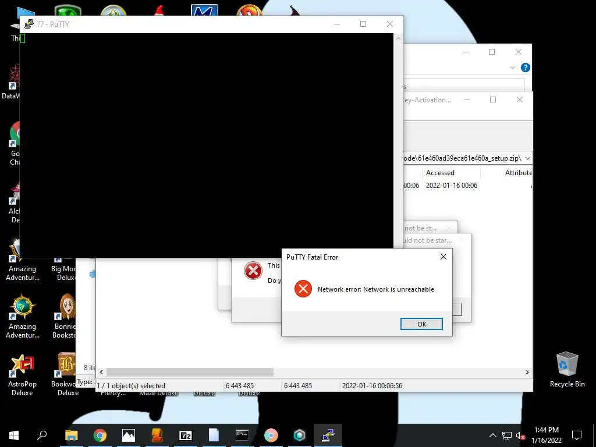The width and height of the screenshot is (596, 447).
Task: Open the Action Center notifications icon
Action: [x=577, y=435]
